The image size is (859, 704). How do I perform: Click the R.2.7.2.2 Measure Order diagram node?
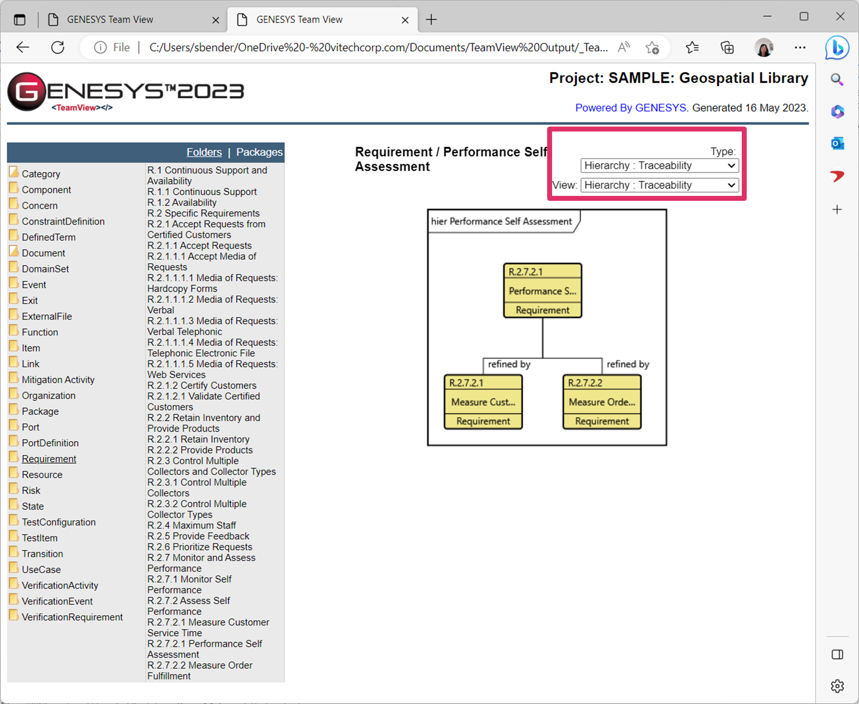pos(602,402)
